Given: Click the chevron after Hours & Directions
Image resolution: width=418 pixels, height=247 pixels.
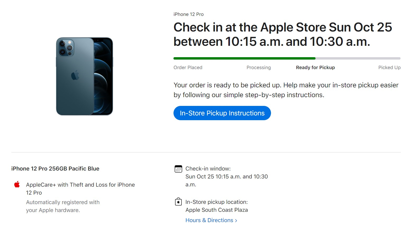Looking at the screenshot, I should (x=236, y=221).
